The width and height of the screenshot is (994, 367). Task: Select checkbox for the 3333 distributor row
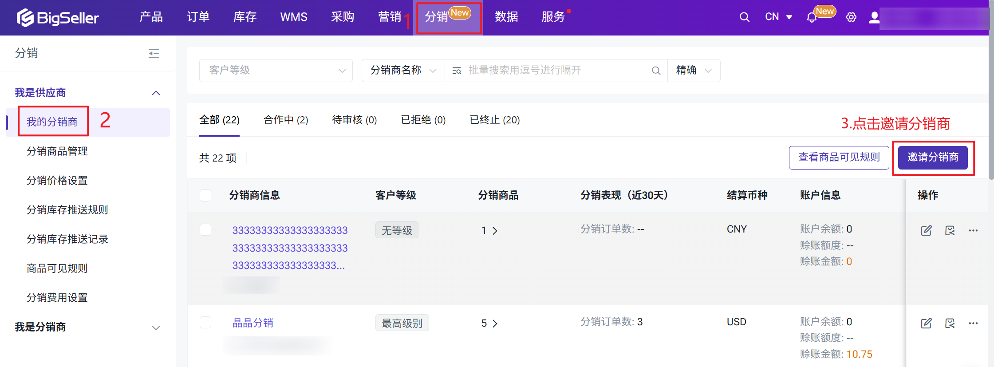coord(205,229)
